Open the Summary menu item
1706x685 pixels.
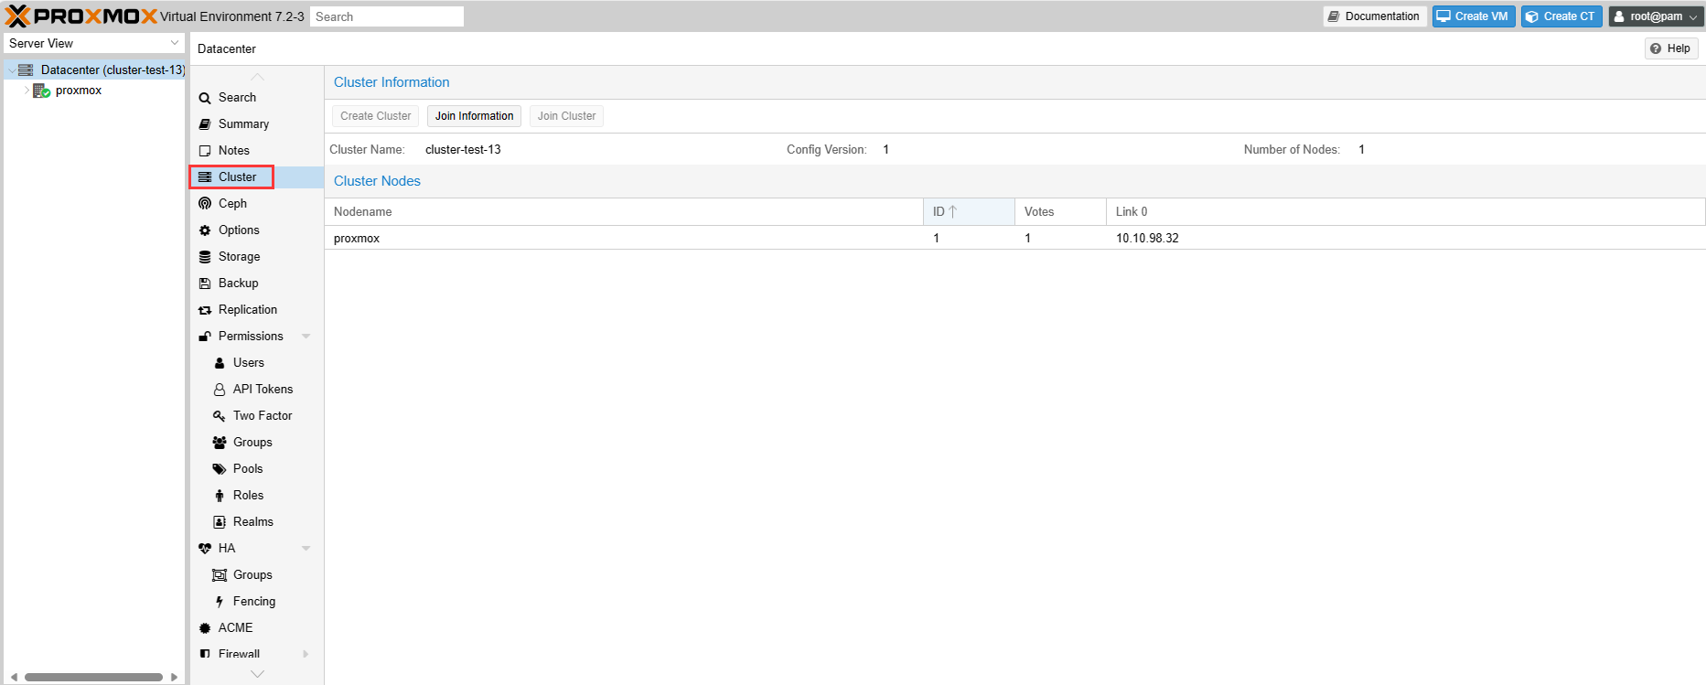pos(257,124)
